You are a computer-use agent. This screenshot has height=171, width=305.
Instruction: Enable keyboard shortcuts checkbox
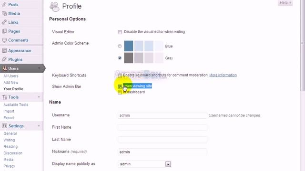[120, 75]
